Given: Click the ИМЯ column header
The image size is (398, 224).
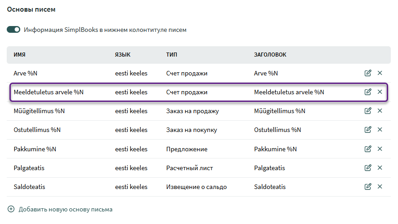Looking at the screenshot, I should (x=19, y=54).
